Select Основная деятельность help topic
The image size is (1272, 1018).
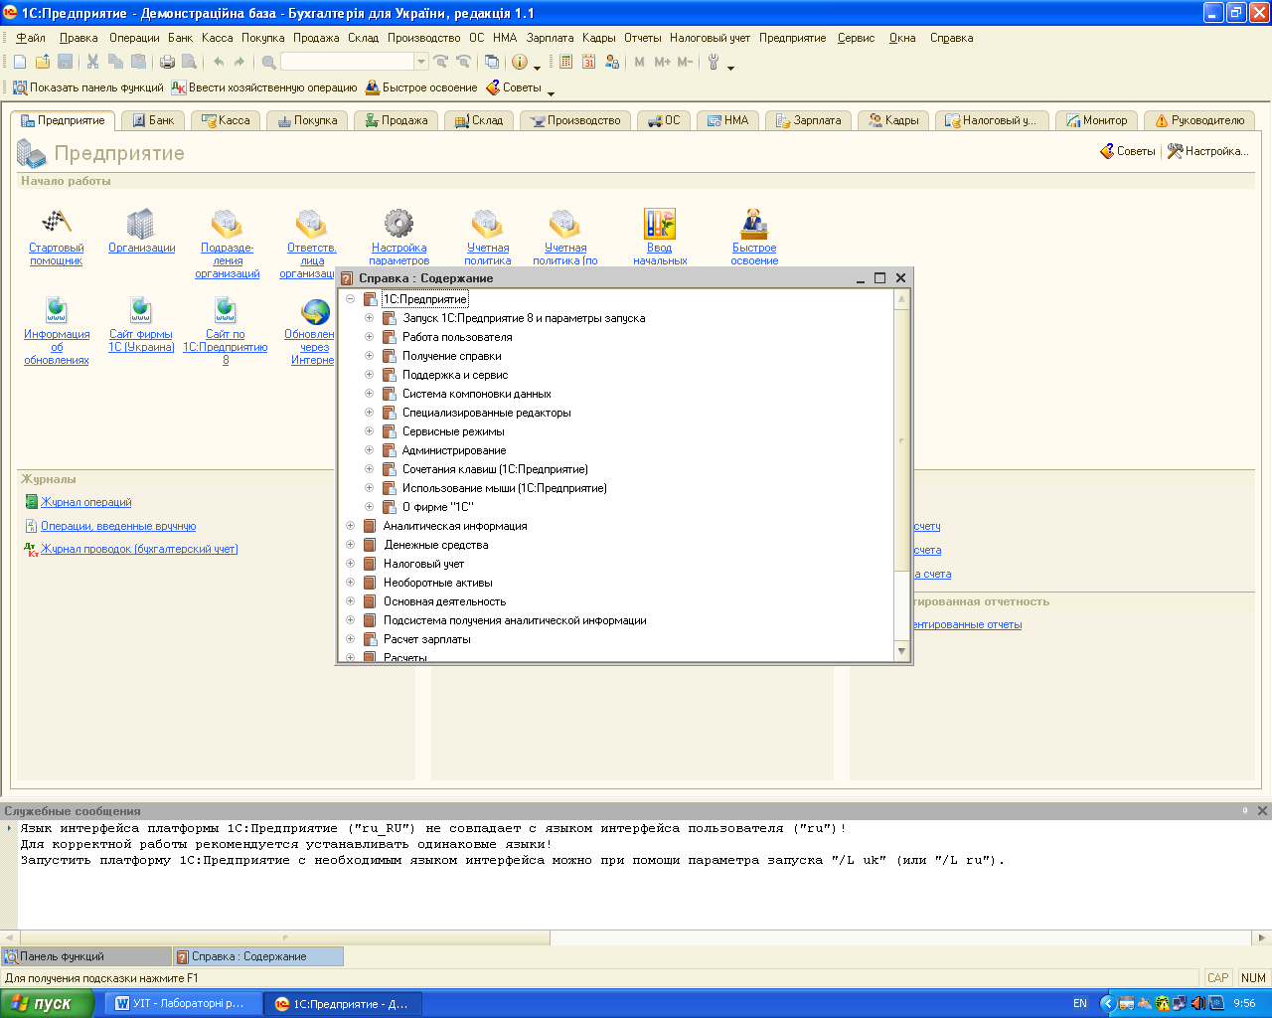pyautogui.click(x=444, y=601)
